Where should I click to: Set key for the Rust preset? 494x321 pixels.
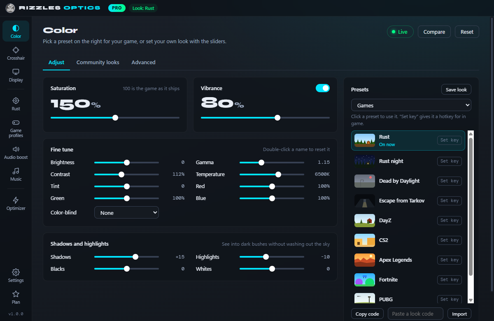449,140
